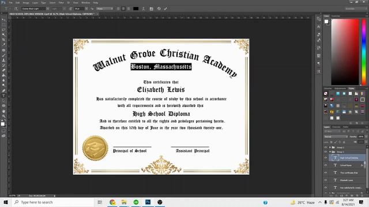Set left align text in options bar

coord(118,9)
